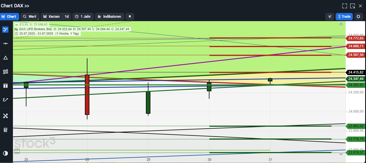Pop the chart out to new window
The width and height of the screenshot is (366, 163).
353,6
